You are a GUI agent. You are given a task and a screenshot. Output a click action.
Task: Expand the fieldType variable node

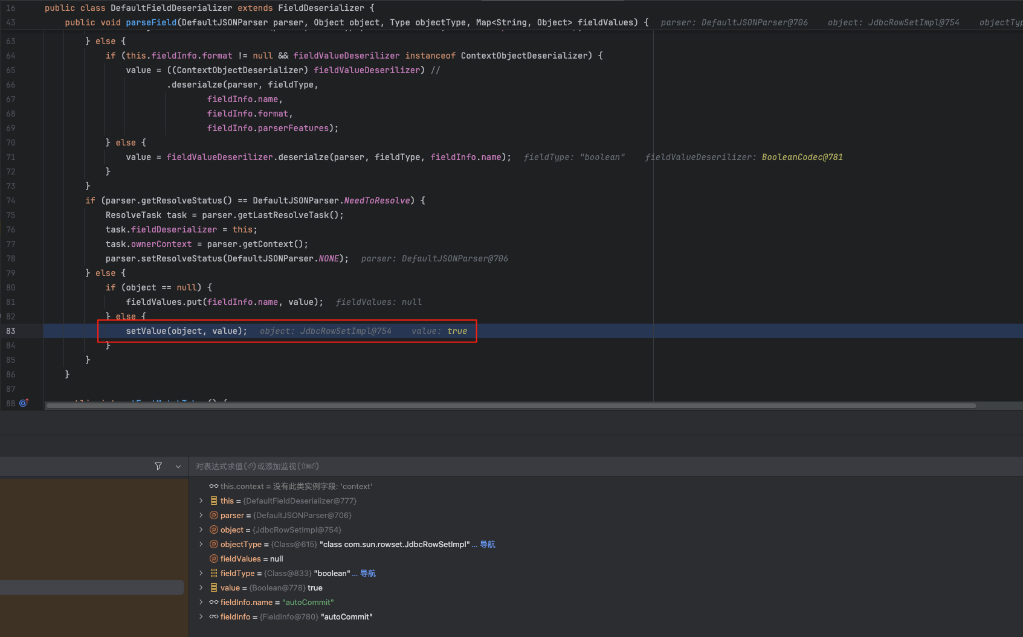pos(201,573)
